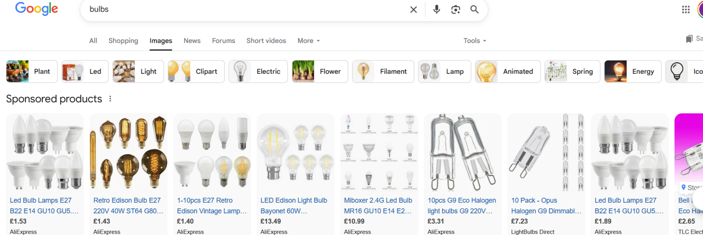Apply the Clipart filter chip
The height and width of the screenshot is (235, 703).
coord(196,72)
